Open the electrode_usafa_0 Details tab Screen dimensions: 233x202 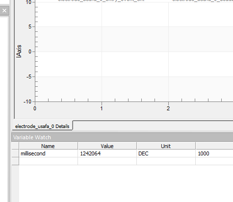(42, 126)
